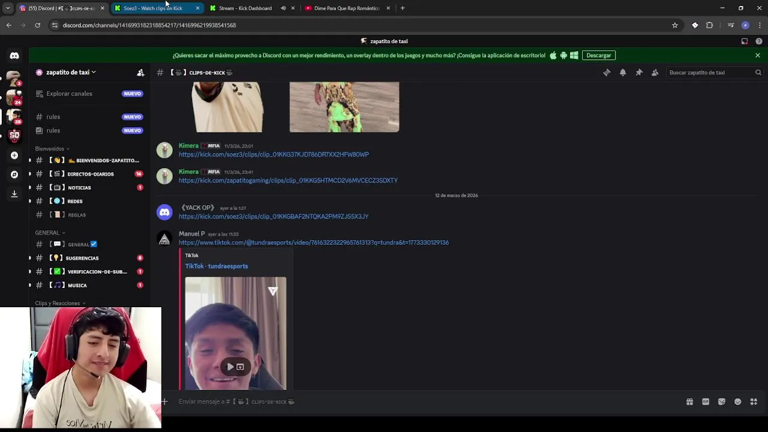Open the server with 24 notifications

pyautogui.click(x=14, y=97)
